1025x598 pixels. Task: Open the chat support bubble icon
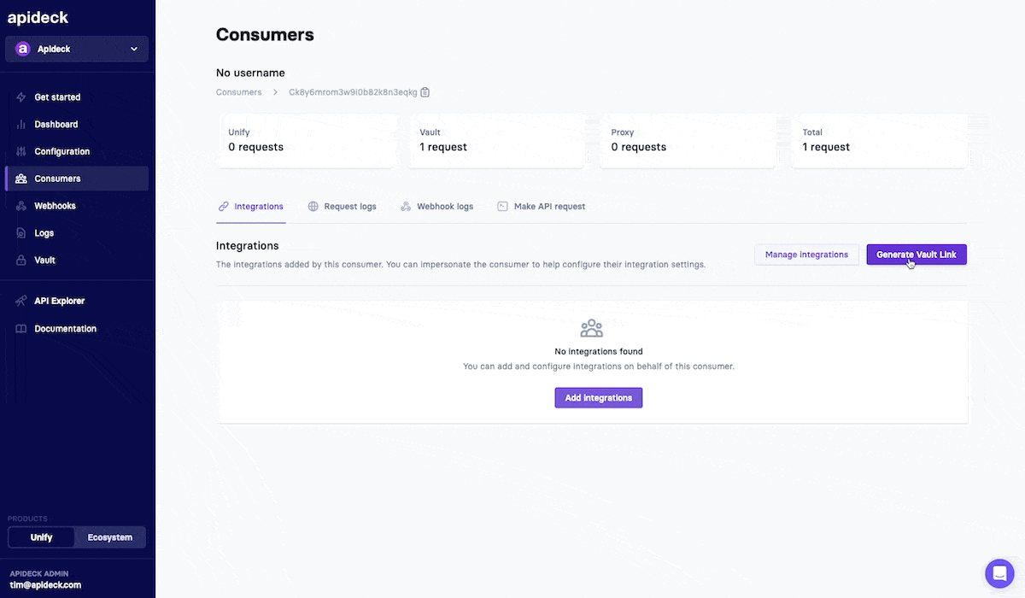(x=999, y=572)
